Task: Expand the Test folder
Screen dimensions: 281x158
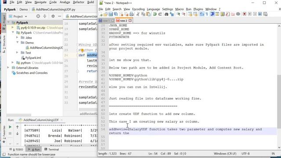Action: pyautogui.click(x=17, y=53)
